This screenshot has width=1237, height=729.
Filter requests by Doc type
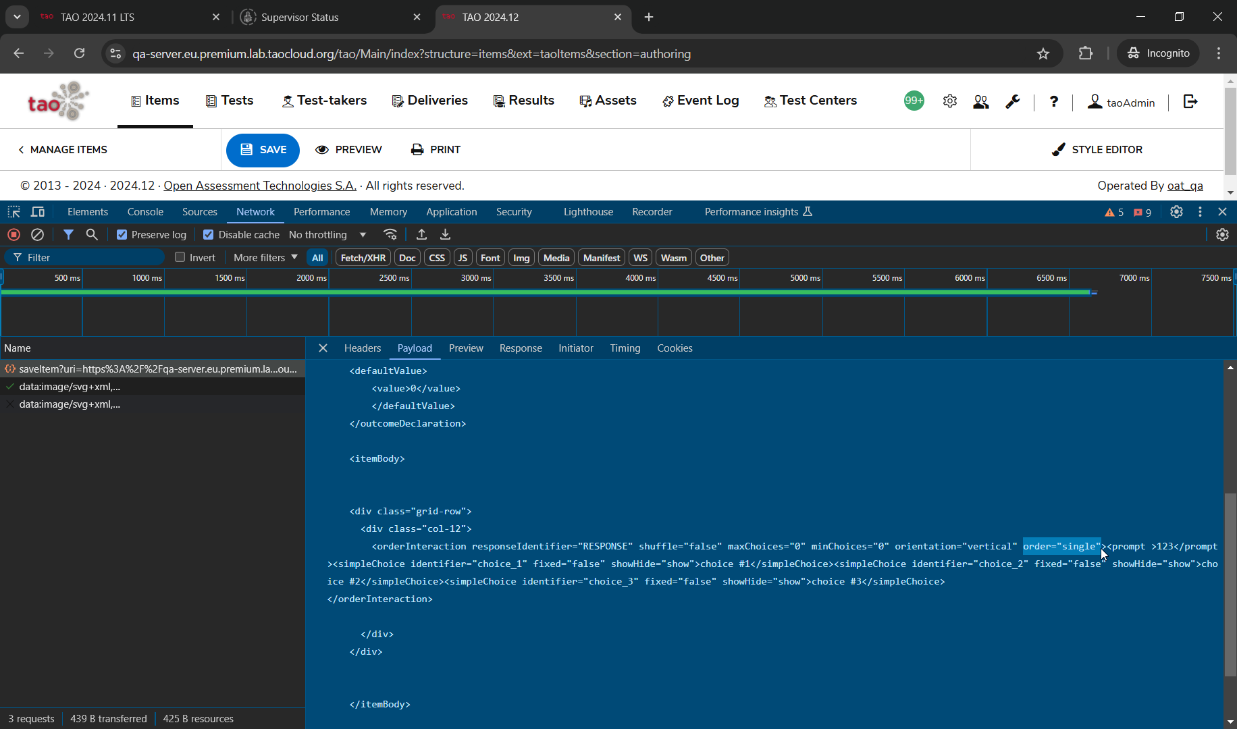[x=407, y=258]
